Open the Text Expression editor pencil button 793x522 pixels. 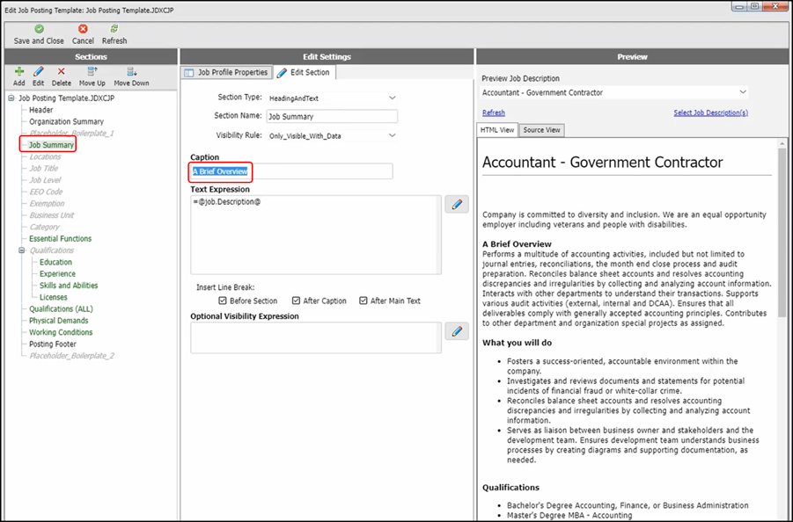456,205
